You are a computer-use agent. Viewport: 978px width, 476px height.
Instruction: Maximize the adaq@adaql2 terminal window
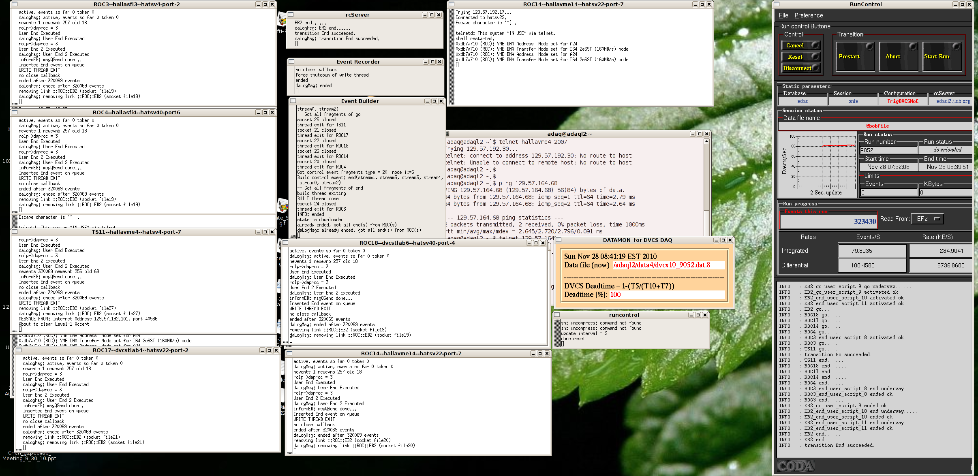(700, 134)
